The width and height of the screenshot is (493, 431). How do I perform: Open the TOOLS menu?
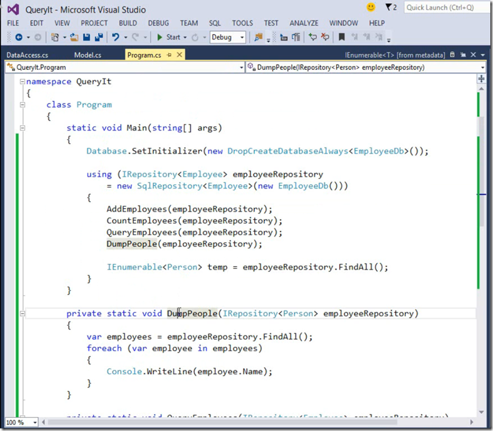coord(242,23)
